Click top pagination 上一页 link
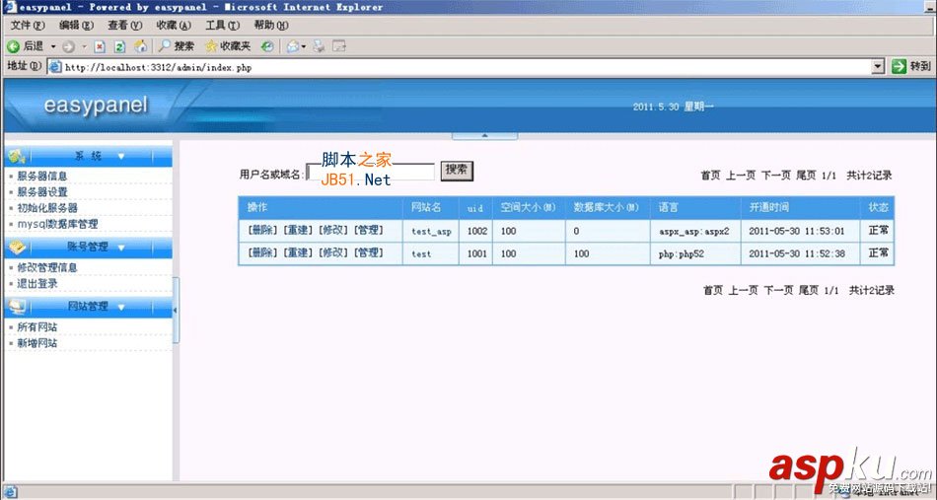Viewport: 937px width, 500px height. pos(741,176)
